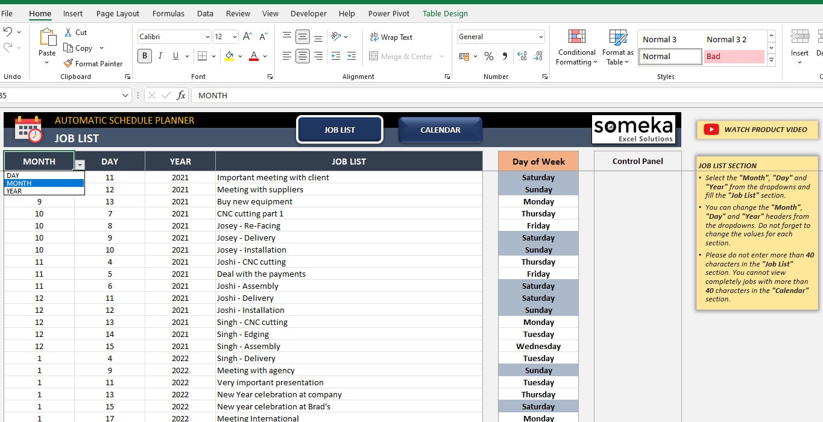The height and width of the screenshot is (422, 823).
Task: Click the Comma Style icon
Action: pyautogui.click(x=505, y=55)
